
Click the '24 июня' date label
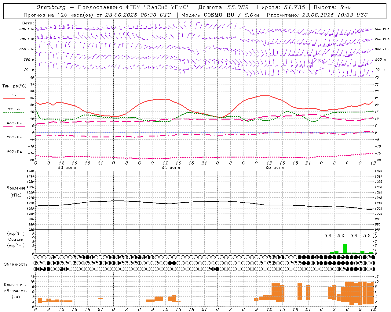point(171,167)
